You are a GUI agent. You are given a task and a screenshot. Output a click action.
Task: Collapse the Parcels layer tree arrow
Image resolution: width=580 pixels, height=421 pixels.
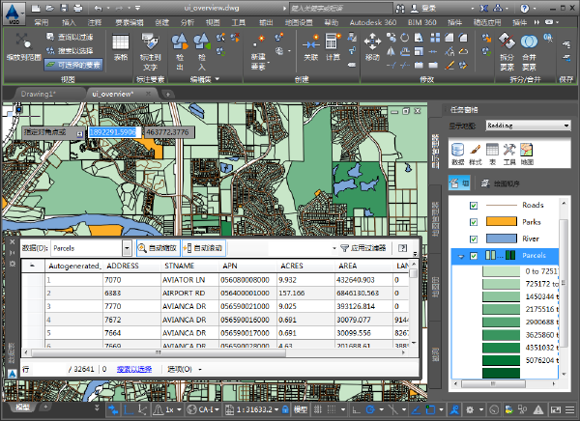click(x=459, y=256)
